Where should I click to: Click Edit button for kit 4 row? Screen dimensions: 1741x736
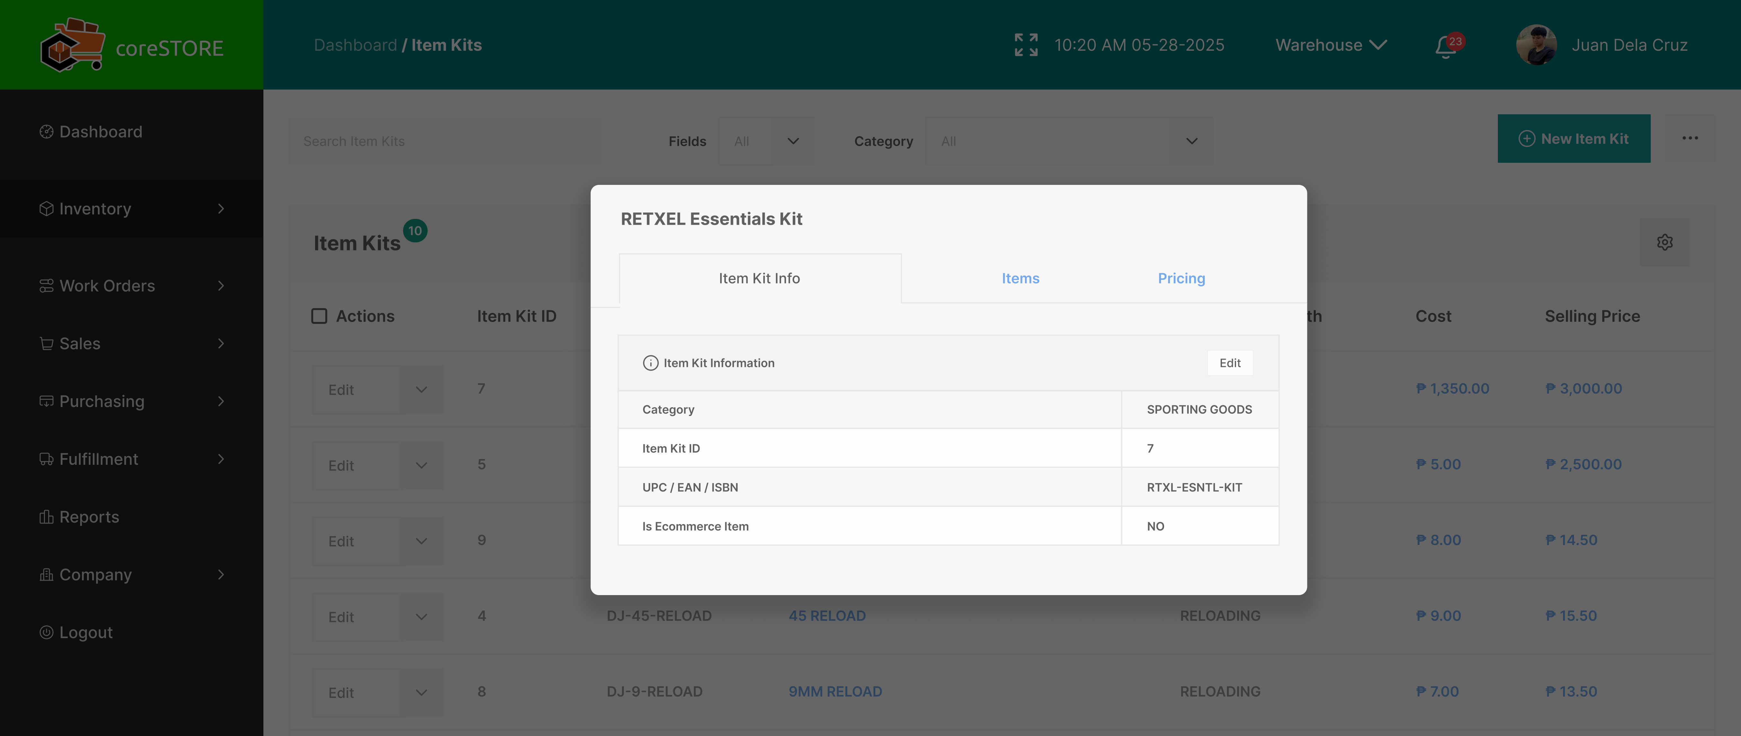356,617
